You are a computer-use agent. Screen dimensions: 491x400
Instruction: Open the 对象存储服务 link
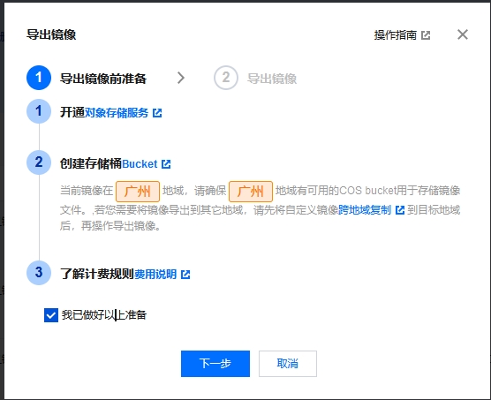(x=117, y=113)
